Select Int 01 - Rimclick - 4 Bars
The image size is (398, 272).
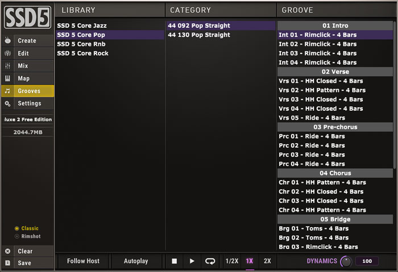335,35
